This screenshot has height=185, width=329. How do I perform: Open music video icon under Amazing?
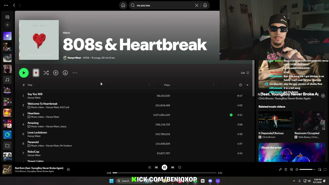pyautogui.click(x=29, y=126)
